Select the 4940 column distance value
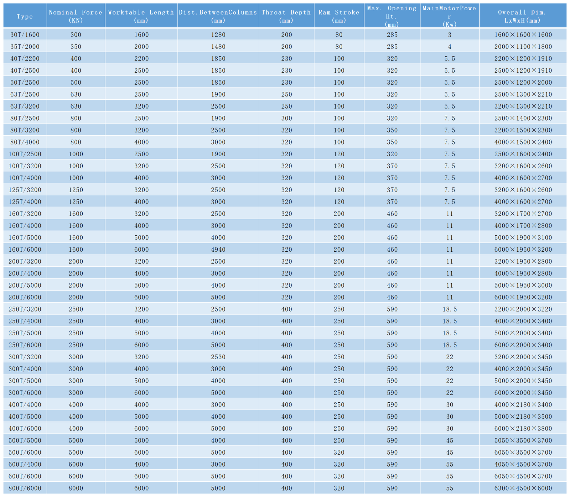570x497 pixels. point(218,250)
